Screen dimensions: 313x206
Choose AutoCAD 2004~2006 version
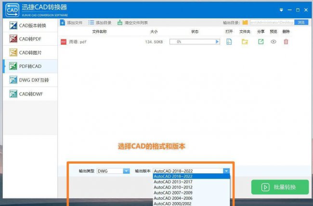(192, 198)
